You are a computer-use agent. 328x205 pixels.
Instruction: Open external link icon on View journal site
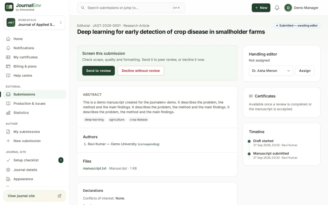point(60,196)
